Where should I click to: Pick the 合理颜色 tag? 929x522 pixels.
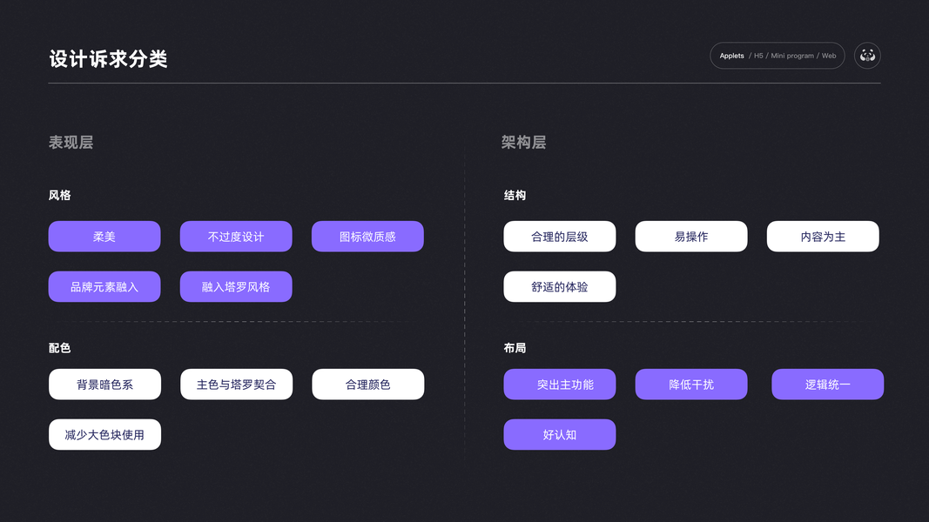367,385
